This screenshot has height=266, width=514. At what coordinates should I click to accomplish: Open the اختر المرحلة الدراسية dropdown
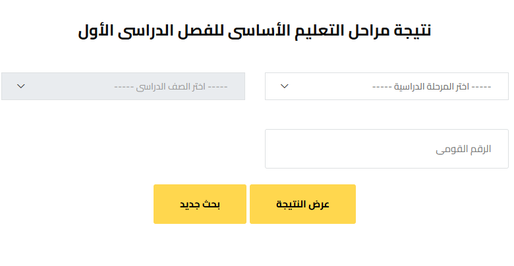pyautogui.click(x=386, y=86)
